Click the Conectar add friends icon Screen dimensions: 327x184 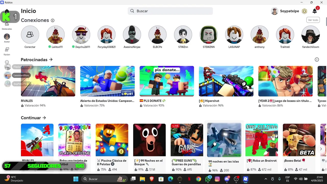coord(30,34)
